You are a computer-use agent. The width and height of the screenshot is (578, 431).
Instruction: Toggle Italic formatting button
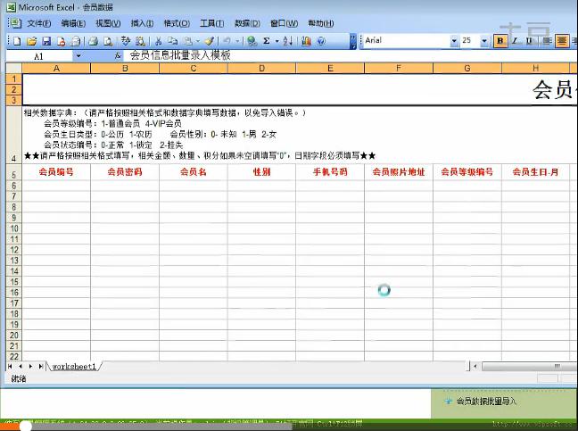(x=513, y=41)
